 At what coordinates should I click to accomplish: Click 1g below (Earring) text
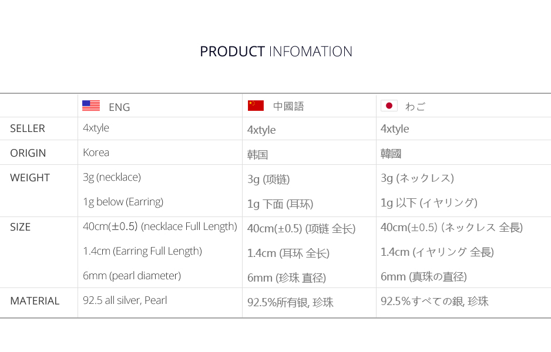coord(123,202)
